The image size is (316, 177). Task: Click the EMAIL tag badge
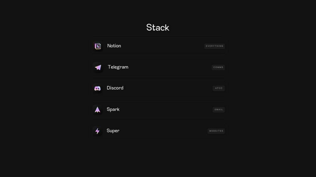(x=219, y=110)
